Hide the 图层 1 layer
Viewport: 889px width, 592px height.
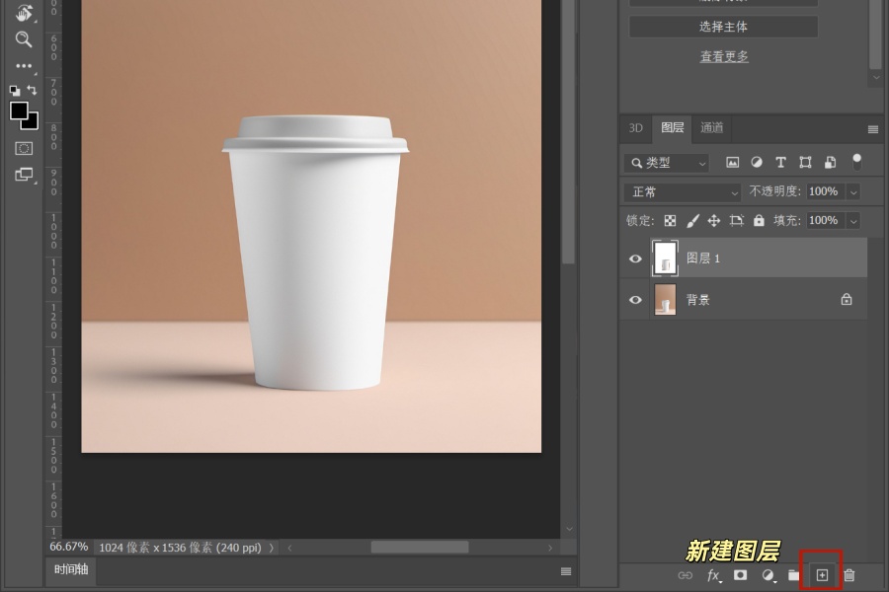tap(635, 259)
